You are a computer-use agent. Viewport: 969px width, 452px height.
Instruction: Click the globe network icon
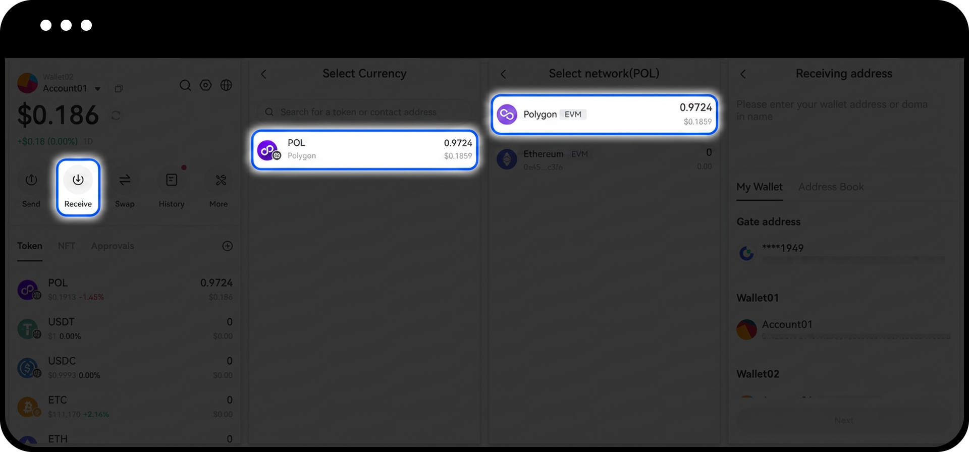click(226, 85)
